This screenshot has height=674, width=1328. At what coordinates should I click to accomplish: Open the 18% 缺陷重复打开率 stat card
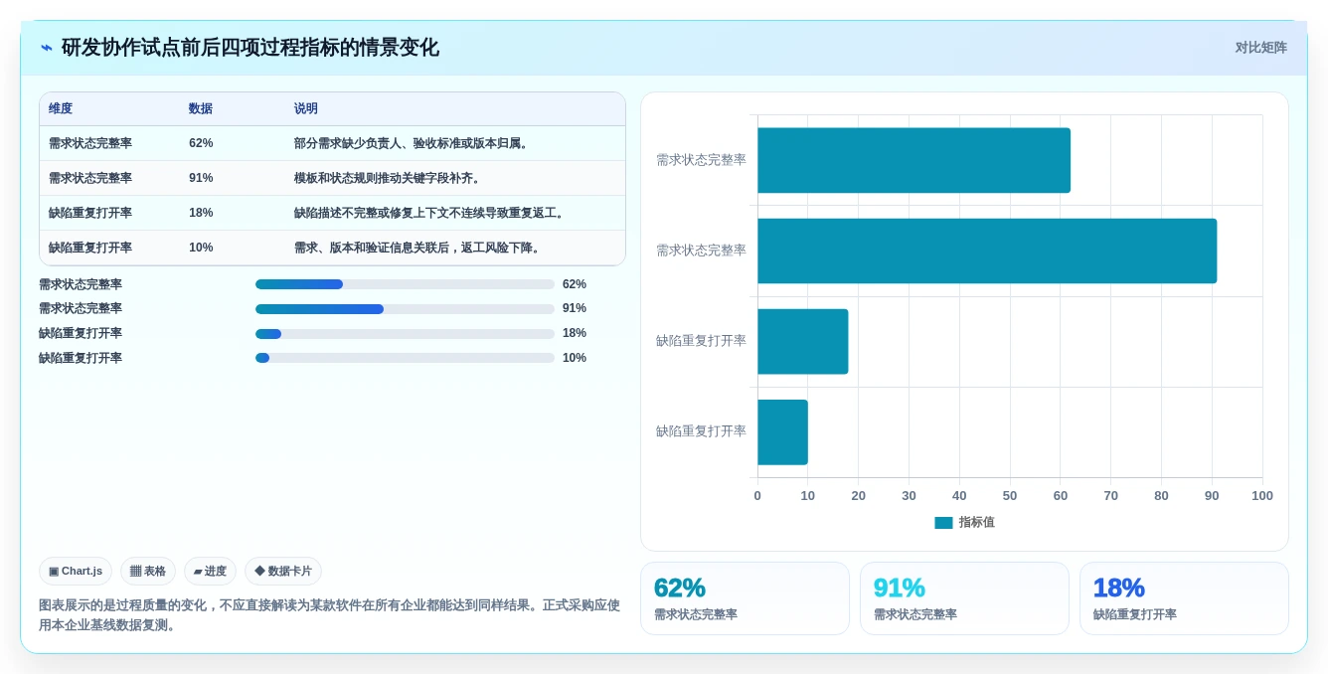1184,598
